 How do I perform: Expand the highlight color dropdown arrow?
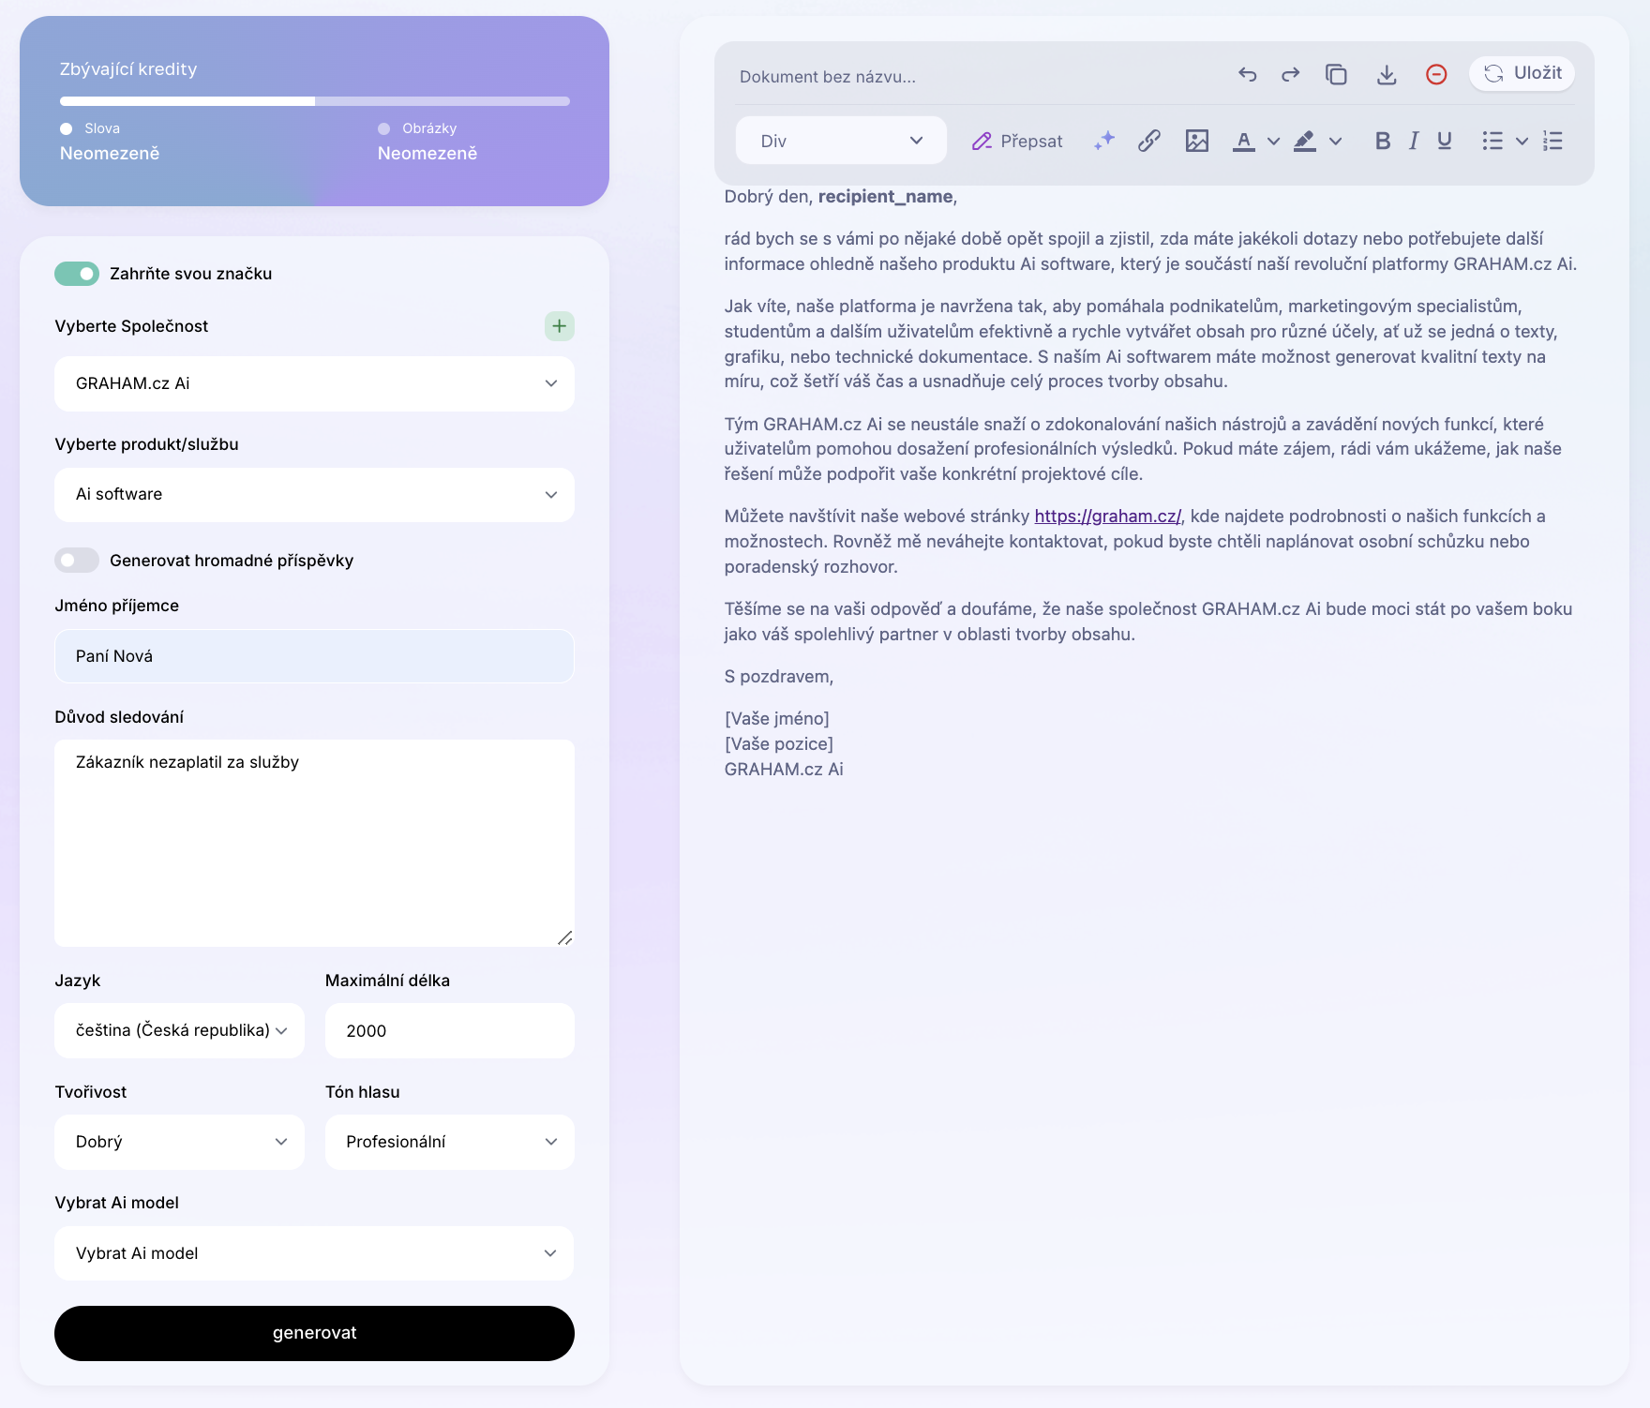(x=1336, y=142)
